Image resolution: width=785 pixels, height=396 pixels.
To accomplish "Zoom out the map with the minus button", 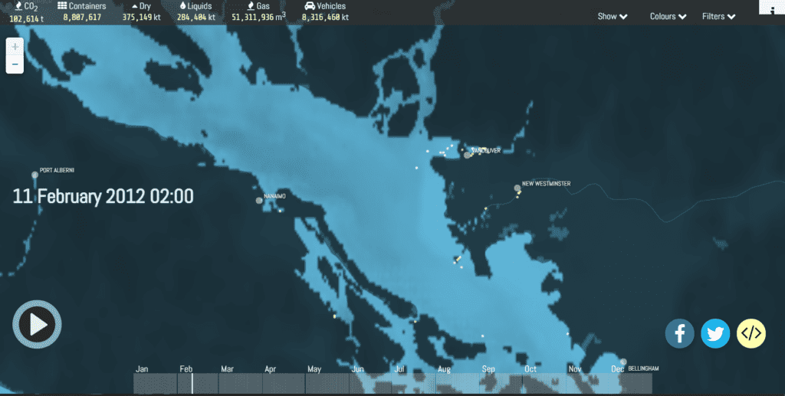I will click(15, 64).
